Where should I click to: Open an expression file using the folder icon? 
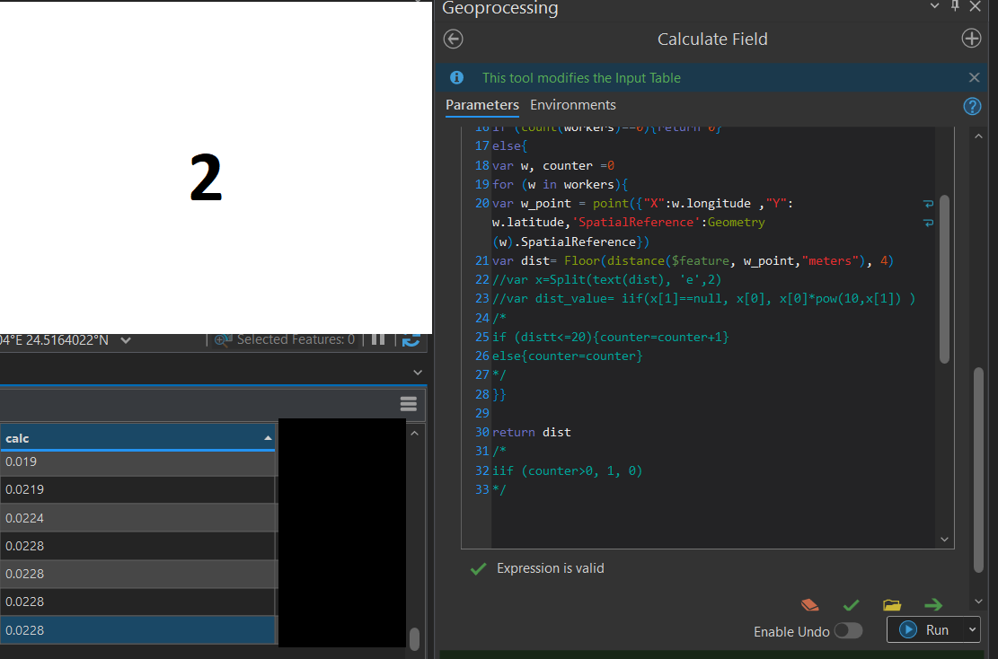(892, 605)
